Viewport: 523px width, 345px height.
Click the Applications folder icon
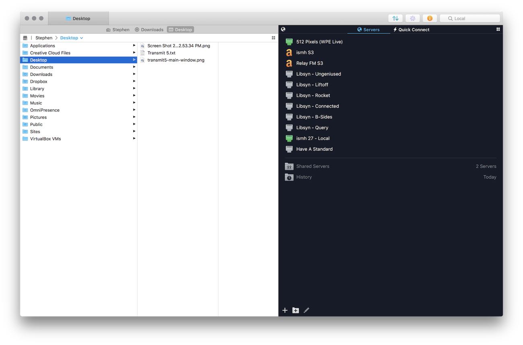point(25,46)
